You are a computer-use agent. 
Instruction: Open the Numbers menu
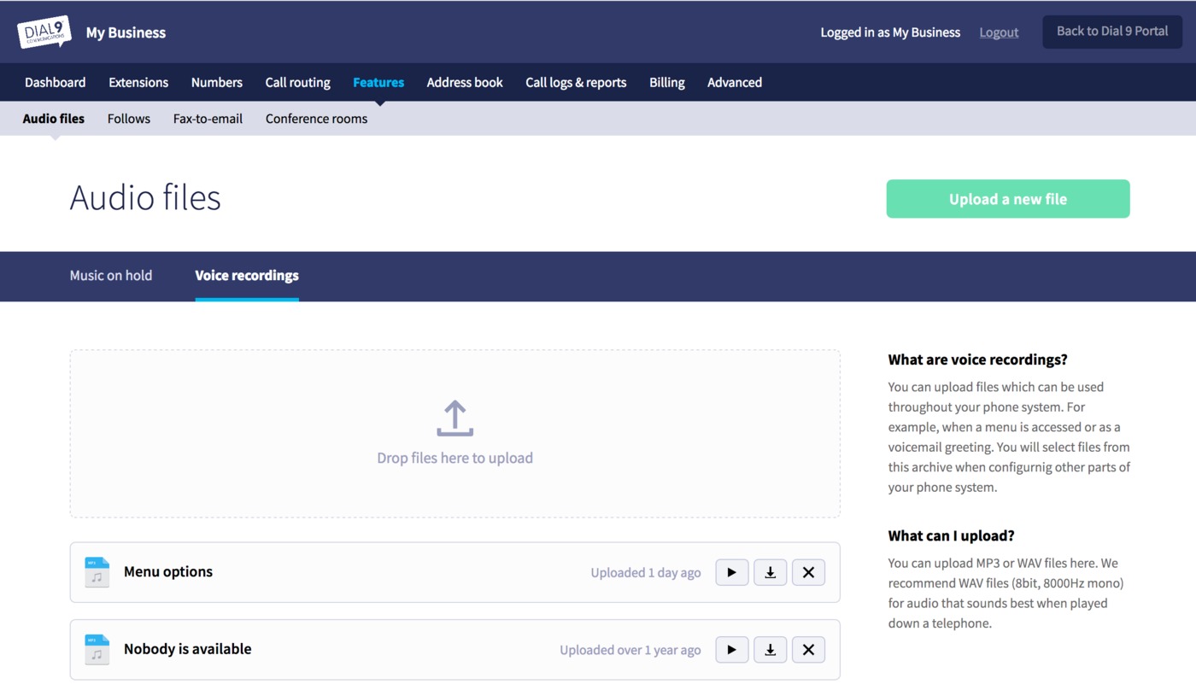(217, 82)
